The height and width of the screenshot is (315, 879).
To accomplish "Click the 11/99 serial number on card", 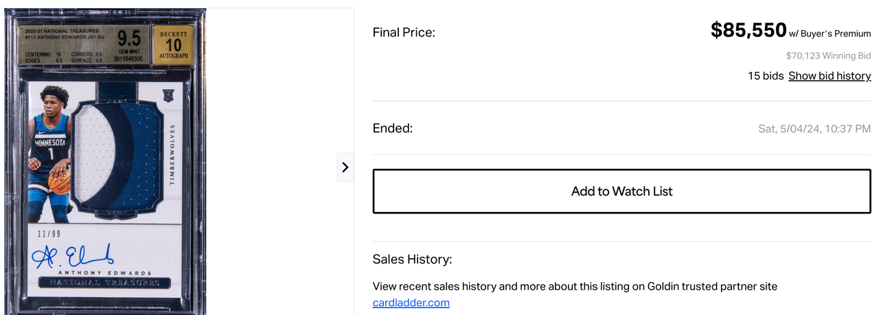I will (49, 234).
